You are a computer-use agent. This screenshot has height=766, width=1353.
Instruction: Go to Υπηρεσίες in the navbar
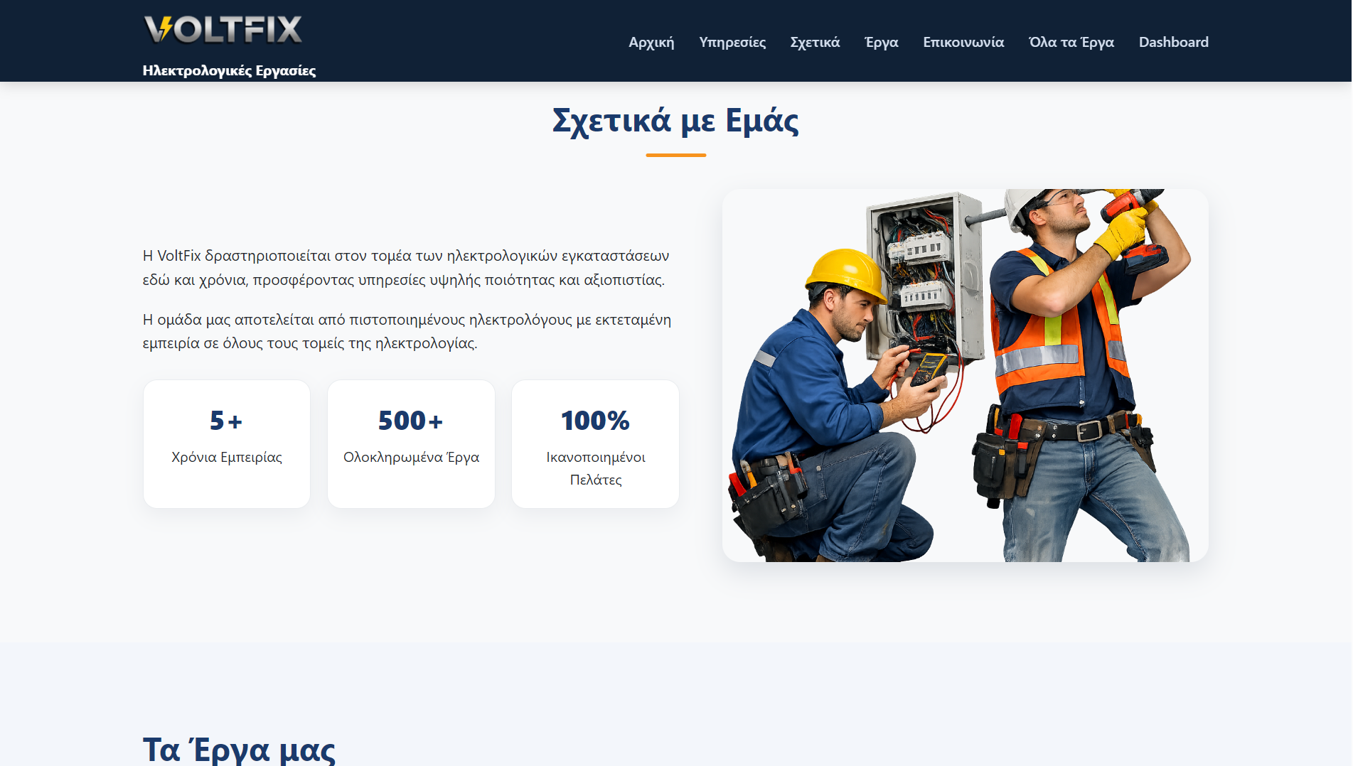[x=732, y=42]
